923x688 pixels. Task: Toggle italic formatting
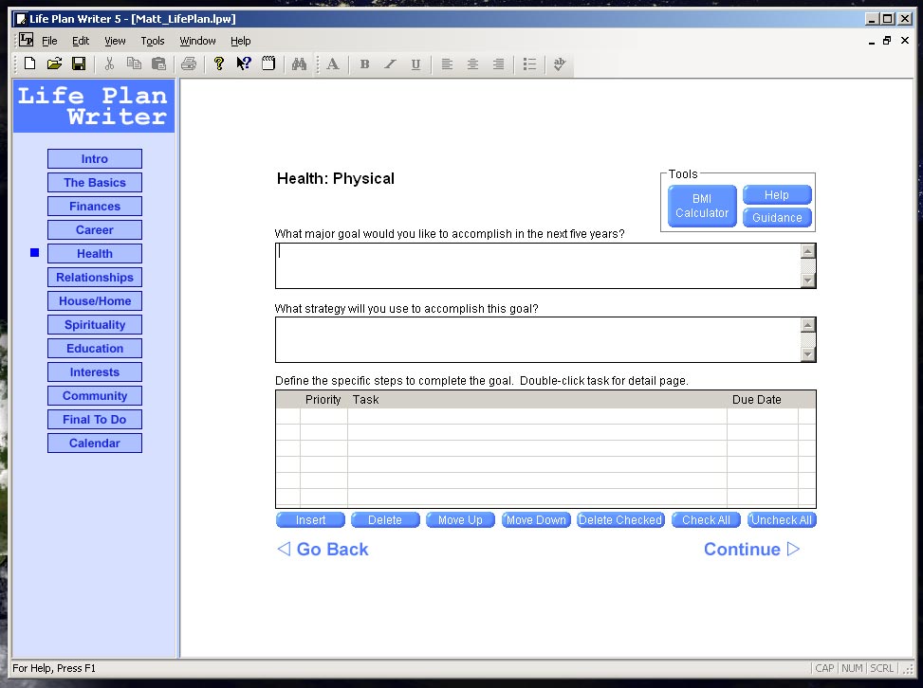click(x=390, y=64)
